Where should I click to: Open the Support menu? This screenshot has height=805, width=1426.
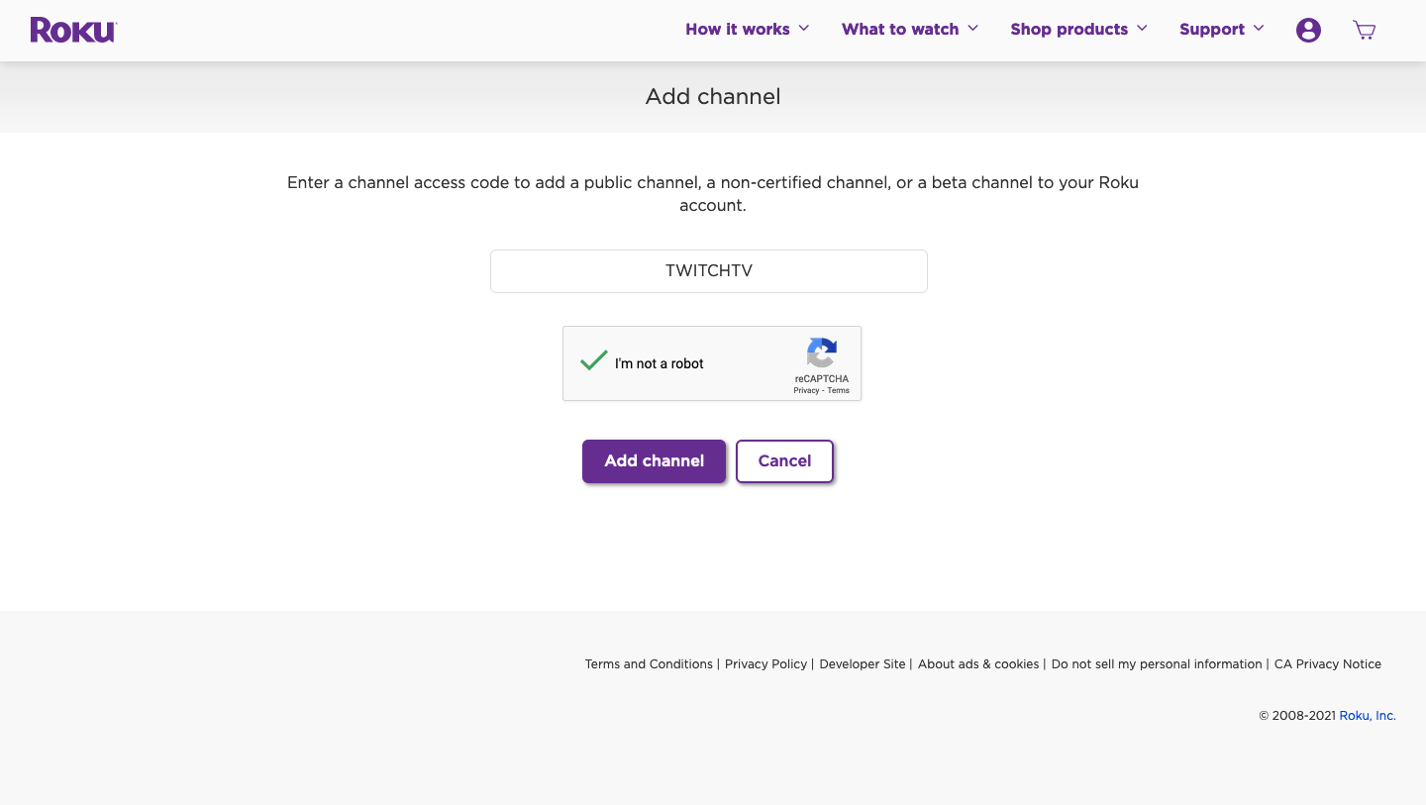(1211, 30)
